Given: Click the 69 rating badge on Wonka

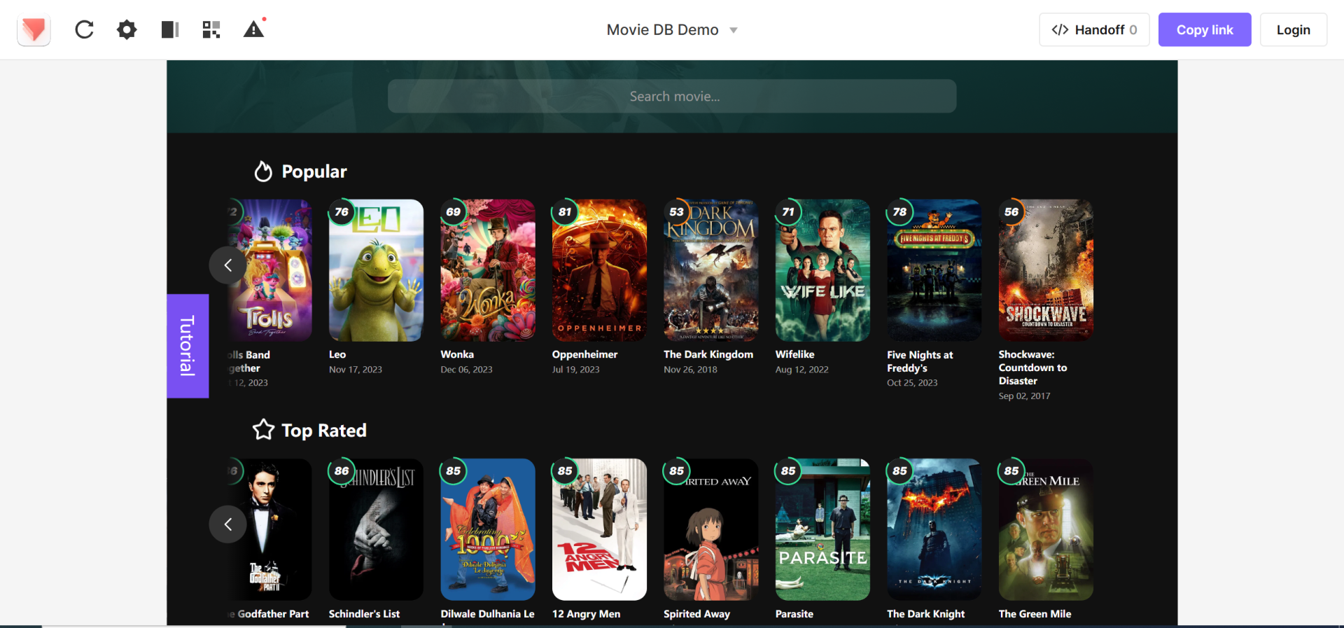Looking at the screenshot, I should [453, 211].
